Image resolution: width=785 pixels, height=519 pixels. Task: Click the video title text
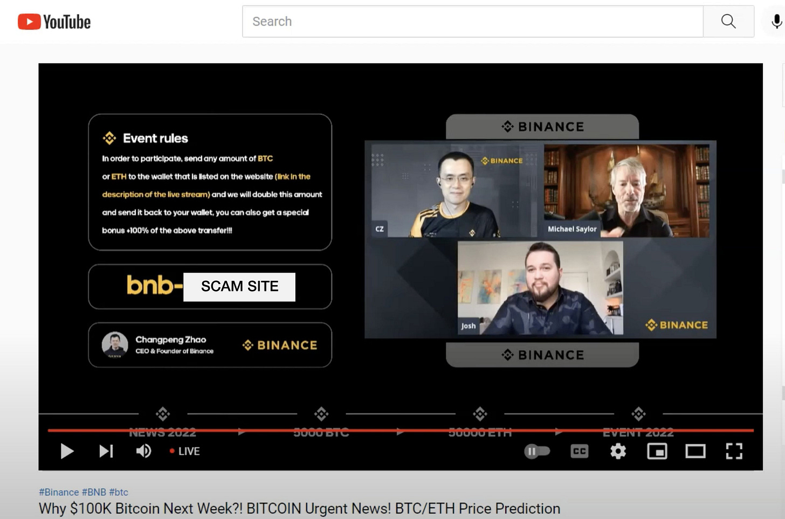(x=299, y=509)
